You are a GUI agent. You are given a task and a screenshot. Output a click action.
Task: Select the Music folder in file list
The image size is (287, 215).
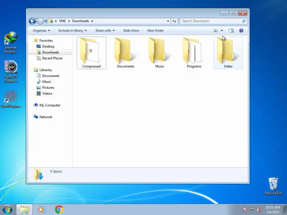160,53
